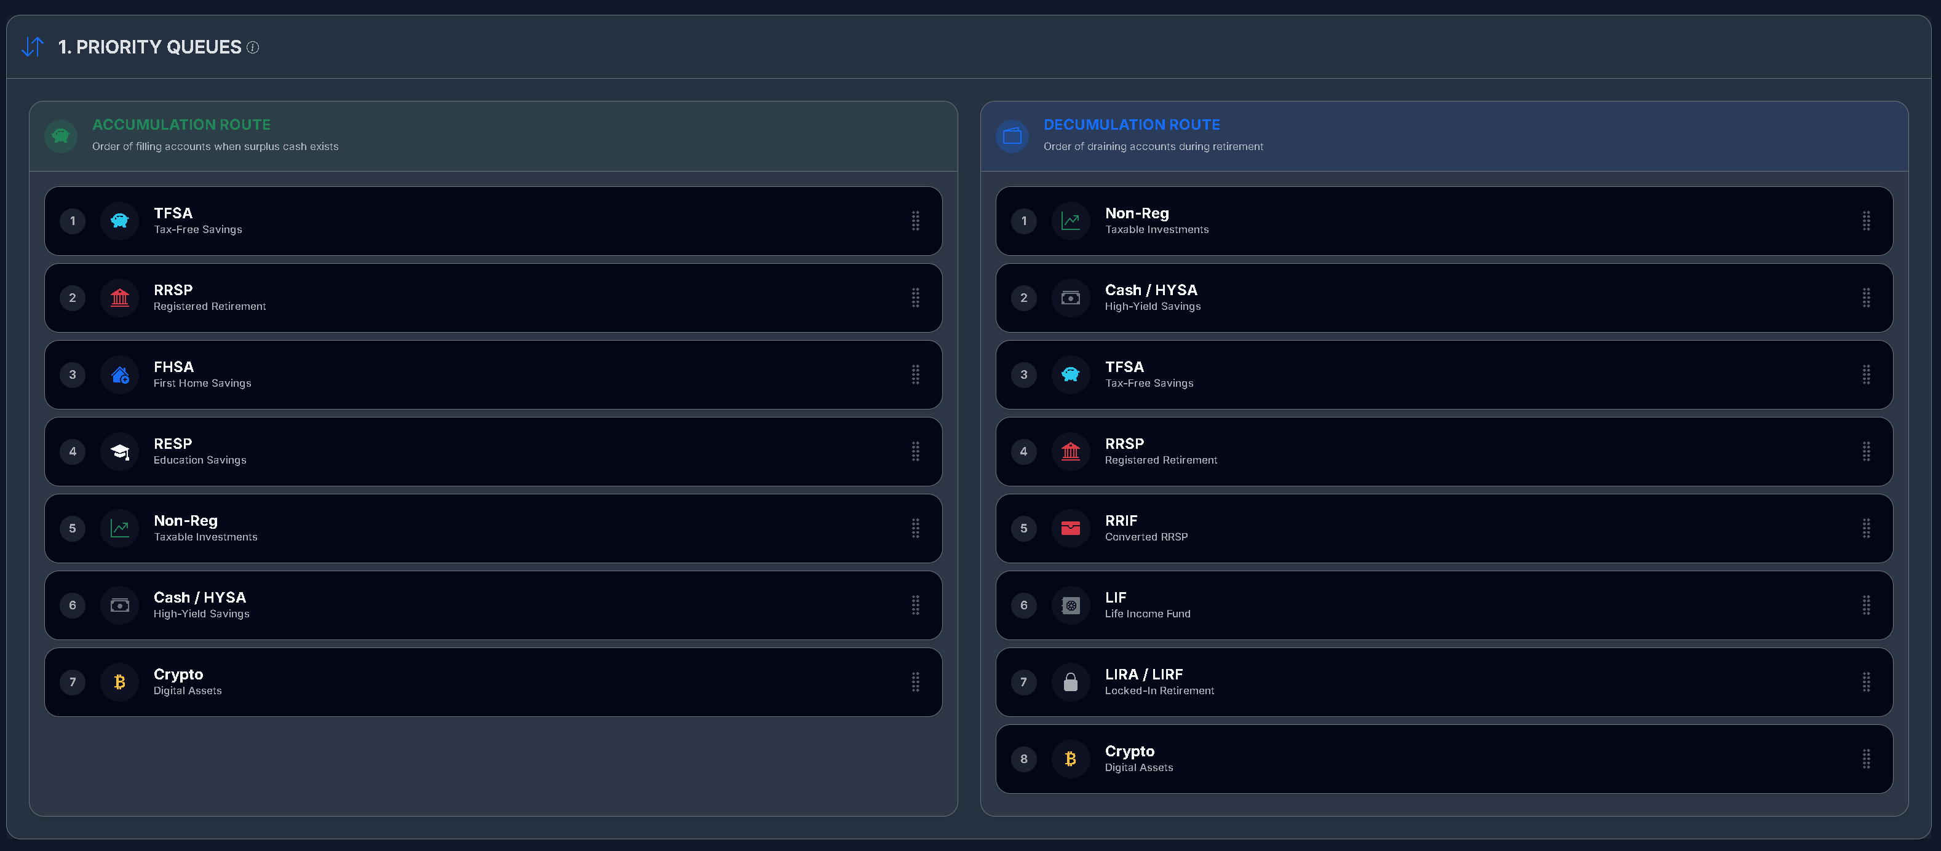Grab drag handle of Decumulation Crypto row

click(1867, 758)
